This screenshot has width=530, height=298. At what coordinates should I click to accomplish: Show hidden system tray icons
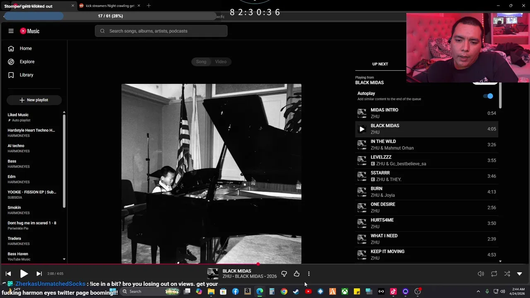tap(478, 291)
